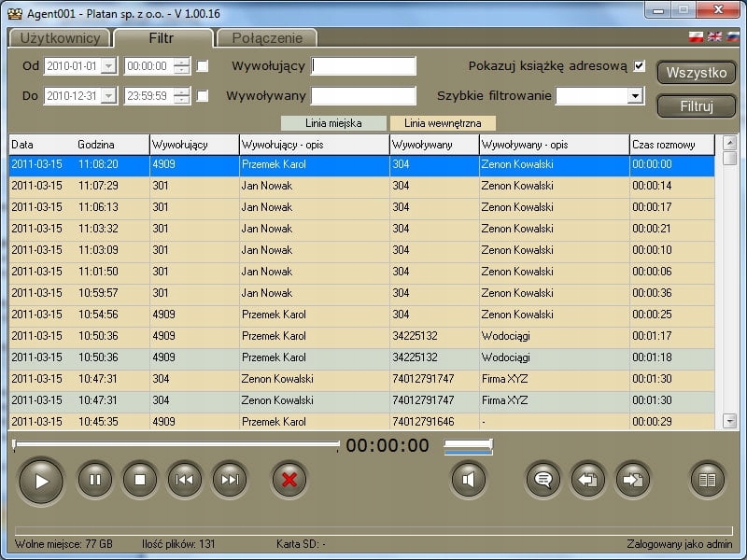Enable the Od time checkbox
Image resolution: width=747 pixels, height=560 pixels.
click(203, 65)
